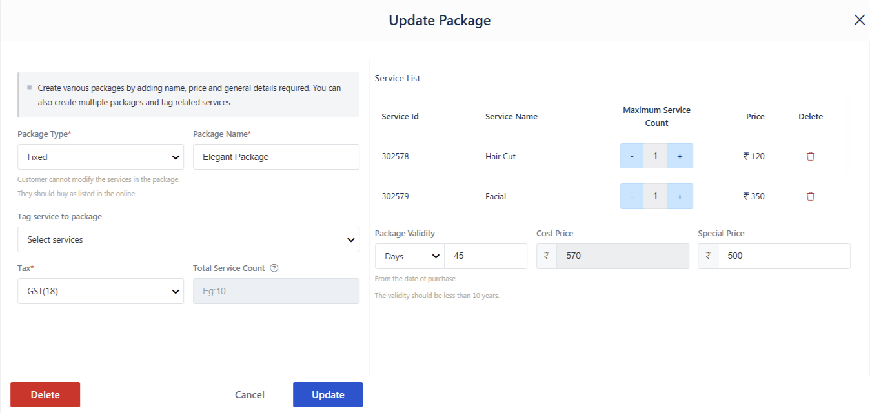Click the Maximum Service Count column header

point(656,116)
